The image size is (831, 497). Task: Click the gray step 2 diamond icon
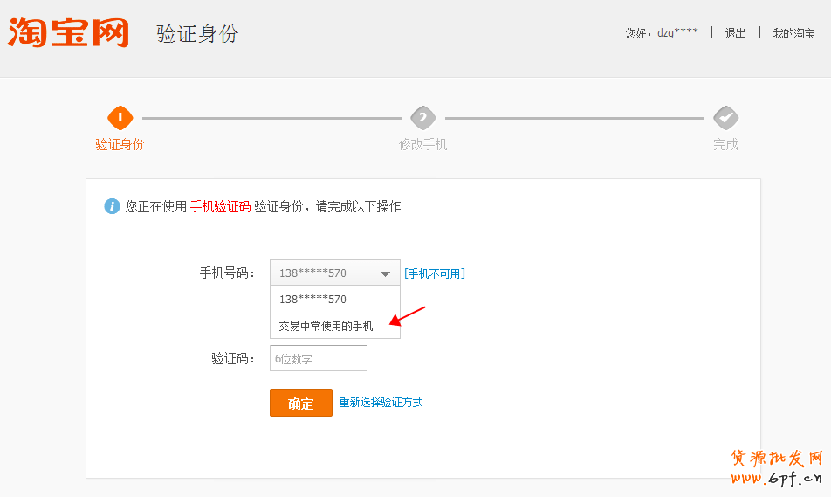tap(422, 118)
